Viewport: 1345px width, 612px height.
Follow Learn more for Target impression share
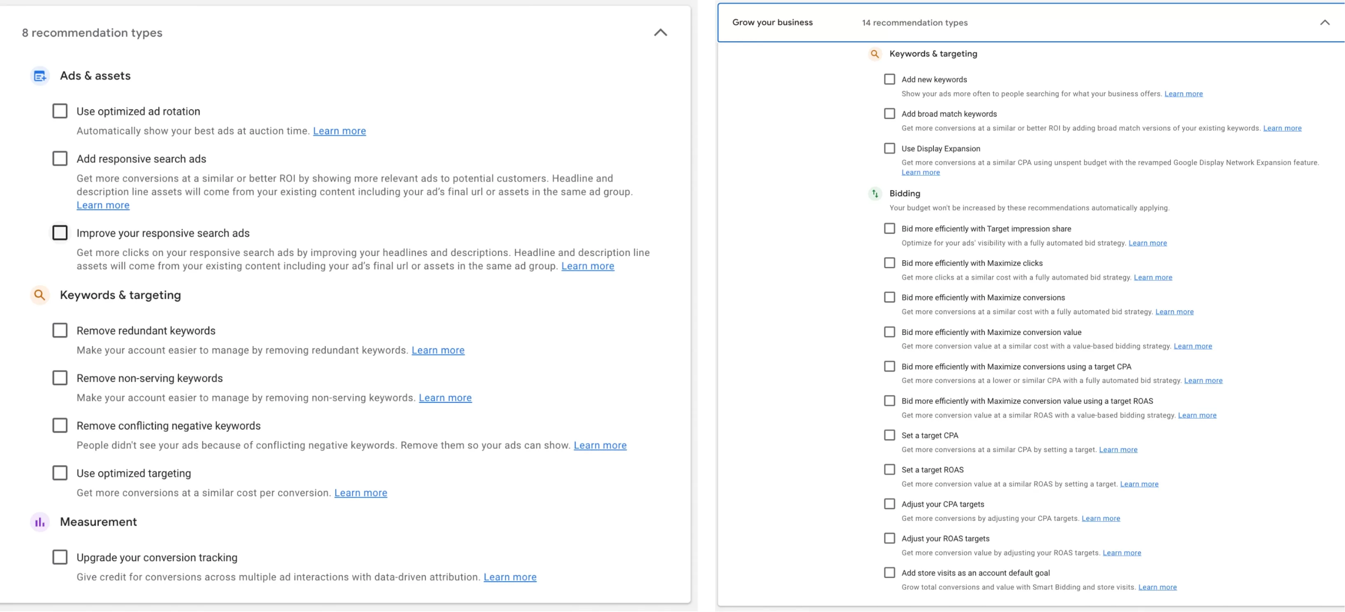coord(1147,243)
